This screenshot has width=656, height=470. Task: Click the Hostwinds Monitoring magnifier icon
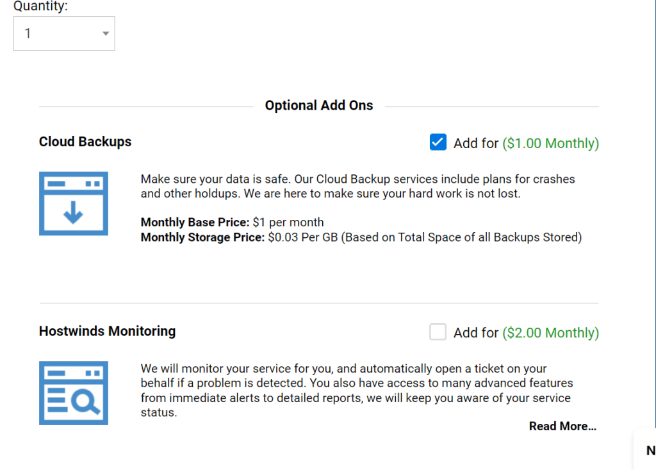tap(74, 393)
